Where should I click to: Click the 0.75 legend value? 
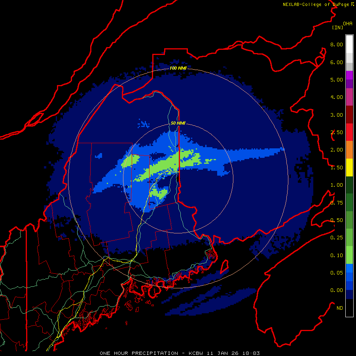[x=337, y=203]
